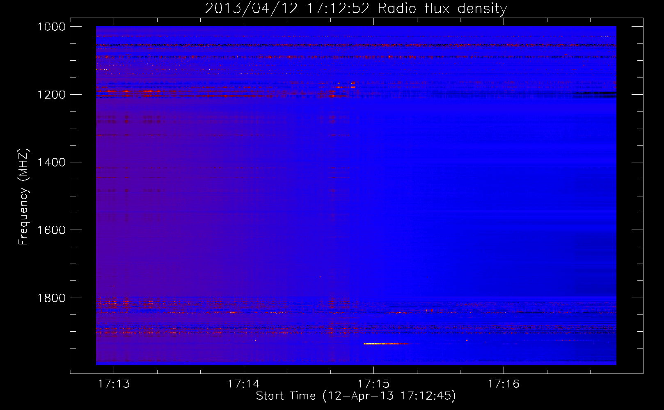Screen dimensions: 664x410
Task: Click the 17:13 time axis label
Action: pyautogui.click(x=114, y=384)
